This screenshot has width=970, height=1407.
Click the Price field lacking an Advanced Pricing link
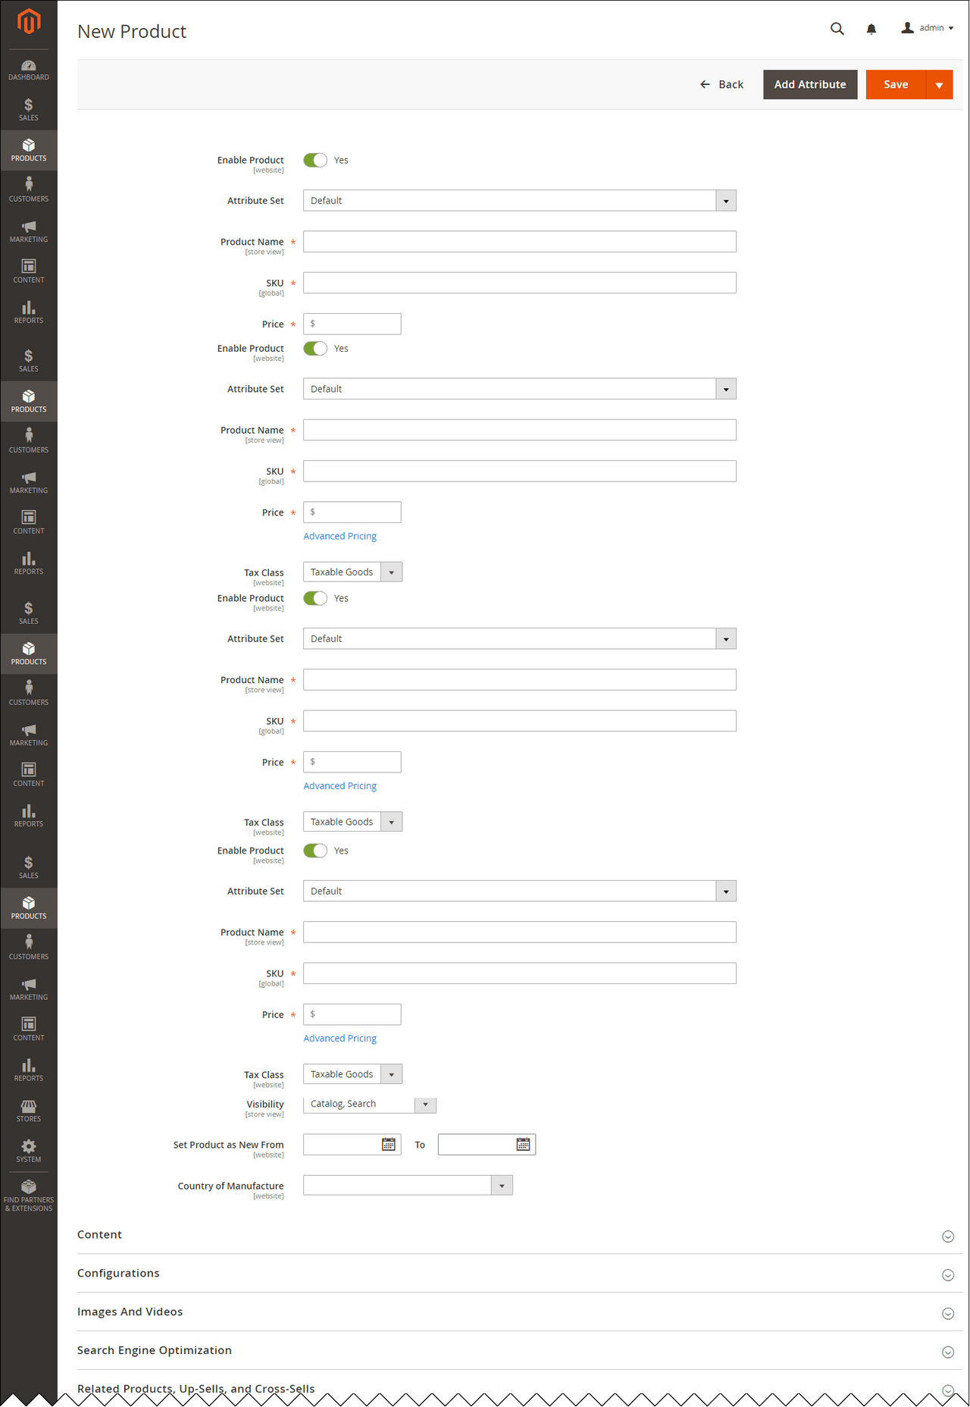tap(352, 324)
